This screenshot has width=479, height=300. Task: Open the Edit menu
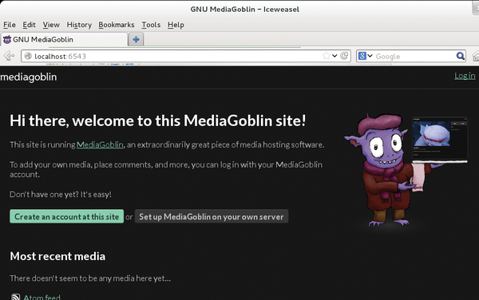click(29, 25)
